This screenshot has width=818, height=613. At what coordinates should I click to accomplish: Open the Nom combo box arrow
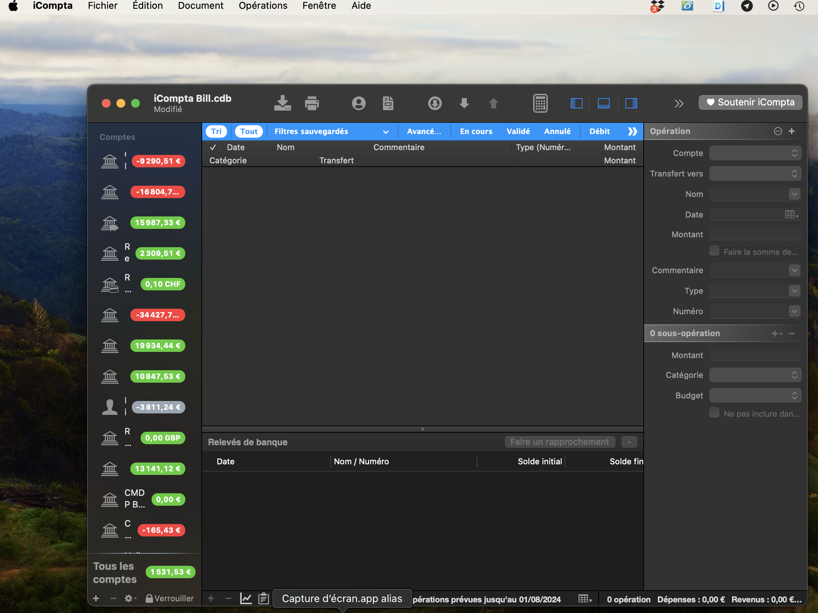(794, 194)
